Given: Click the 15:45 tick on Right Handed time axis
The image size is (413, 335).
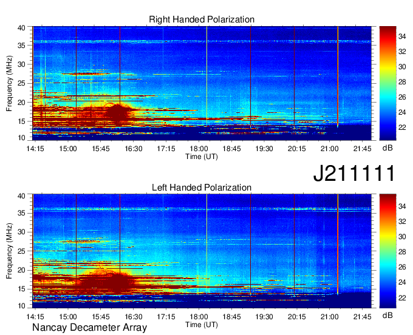Looking at the screenshot, I should pos(101,149).
